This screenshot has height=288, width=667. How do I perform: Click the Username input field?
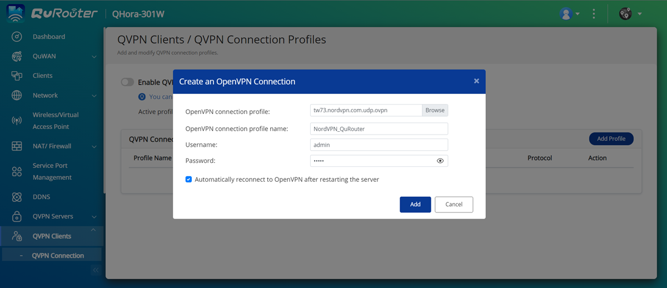pos(379,145)
